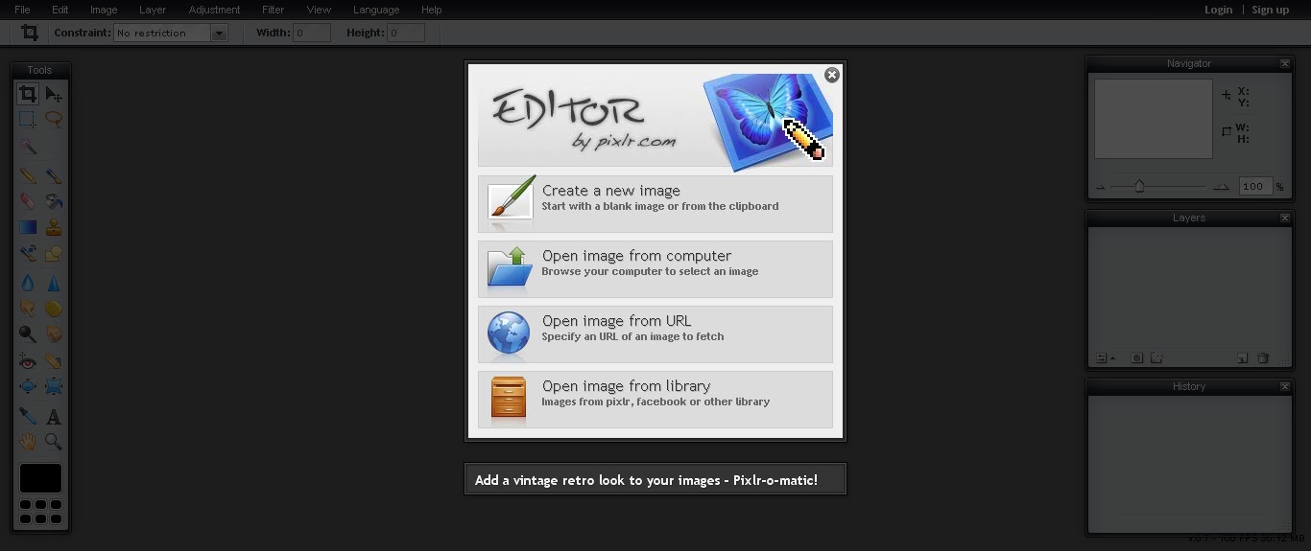Close the Navigator panel
The image size is (1311, 551).
tap(1285, 64)
